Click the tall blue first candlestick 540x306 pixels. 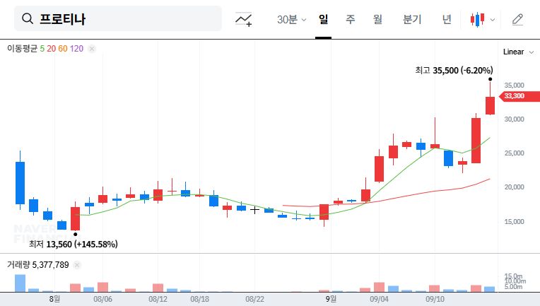pyautogui.click(x=20, y=183)
